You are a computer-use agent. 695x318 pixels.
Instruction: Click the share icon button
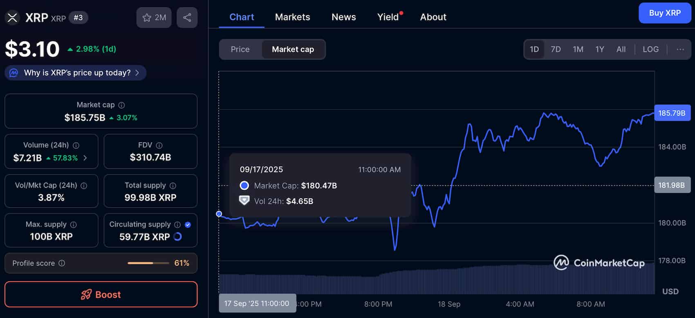click(187, 18)
